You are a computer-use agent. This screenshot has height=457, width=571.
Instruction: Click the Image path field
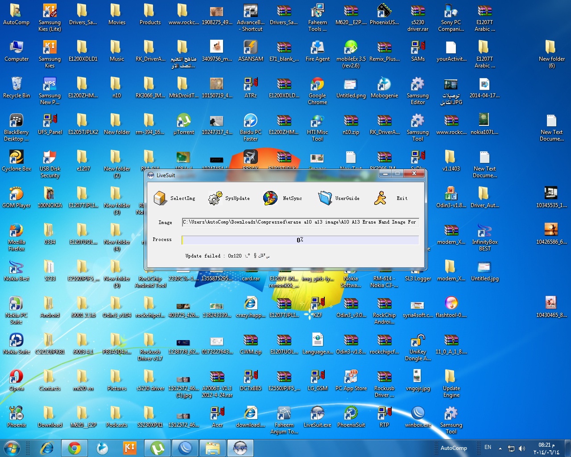[x=300, y=222]
